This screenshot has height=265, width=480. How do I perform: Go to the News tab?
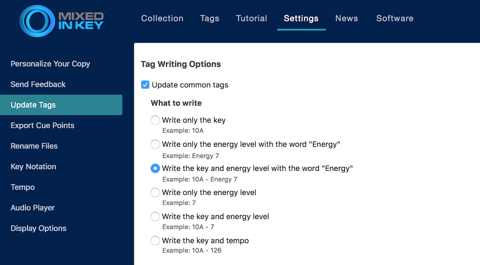(x=346, y=19)
